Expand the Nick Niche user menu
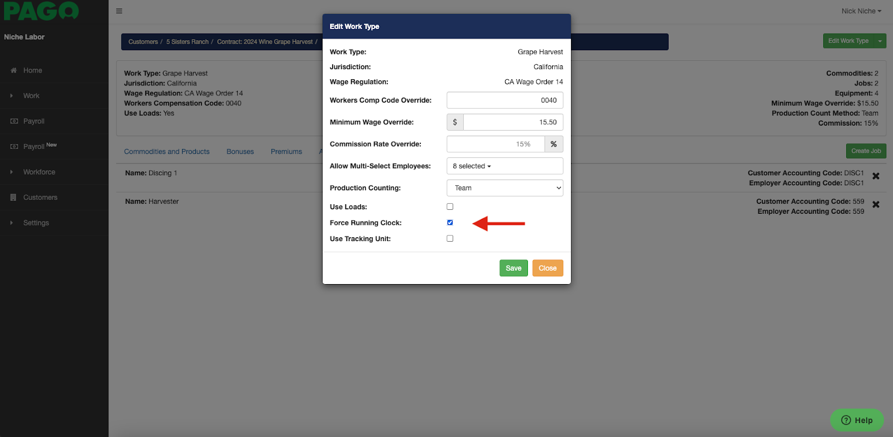 [861, 11]
